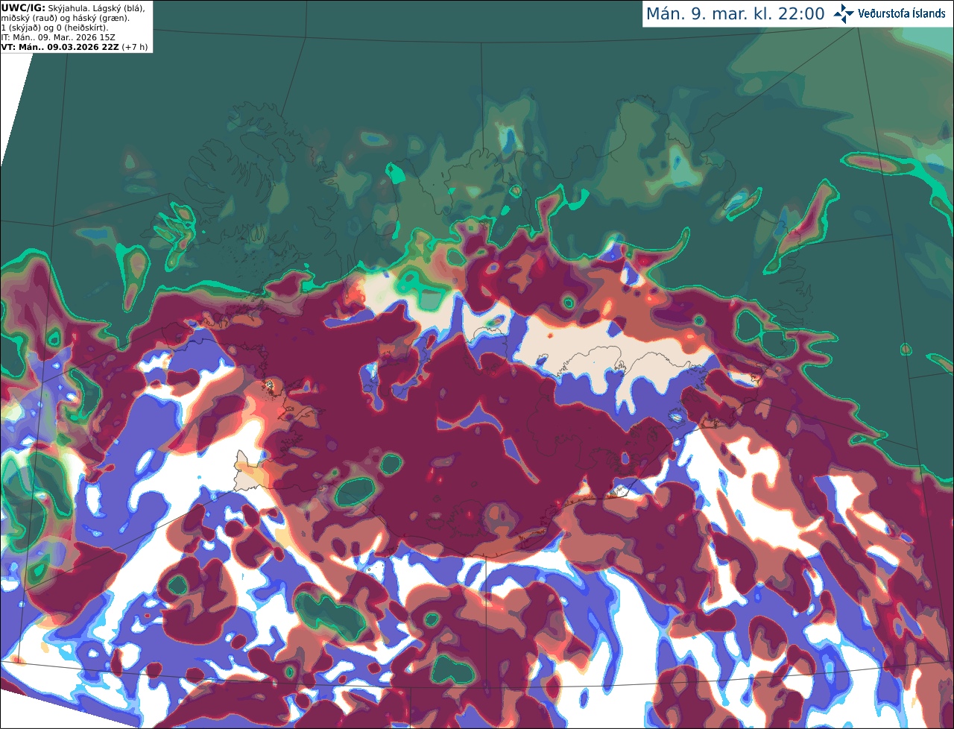Click the "VT: Mán.. 09.03.2026 22Z (+7 h)" line
The height and width of the screenshot is (729, 954).
tap(75, 47)
